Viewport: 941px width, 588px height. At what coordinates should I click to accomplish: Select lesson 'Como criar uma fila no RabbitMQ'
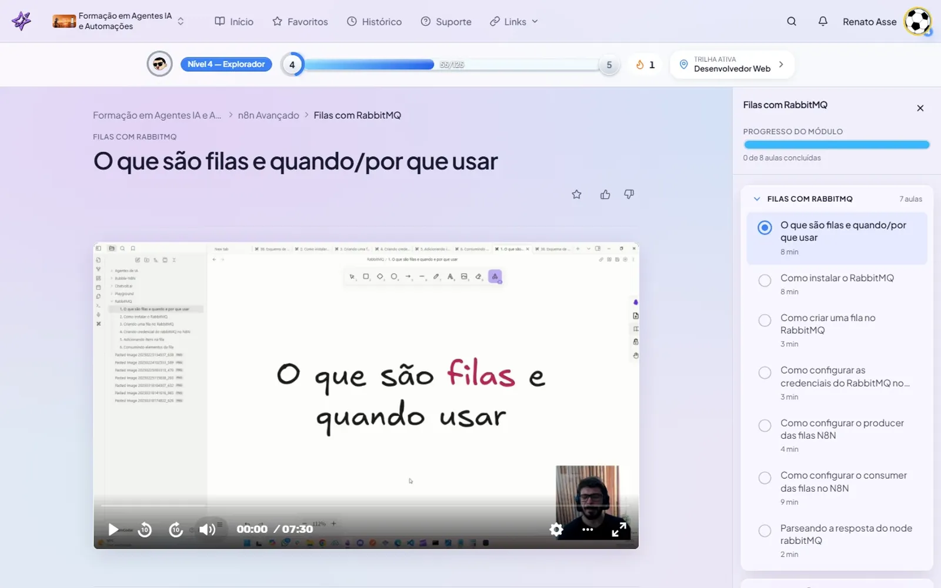click(837, 330)
